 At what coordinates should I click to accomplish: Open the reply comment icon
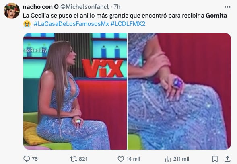click(x=27, y=159)
